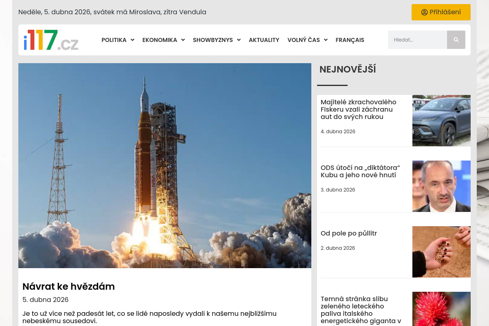Read article about Fisker owners
This screenshot has height=326, width=489.
coord(358,109)
